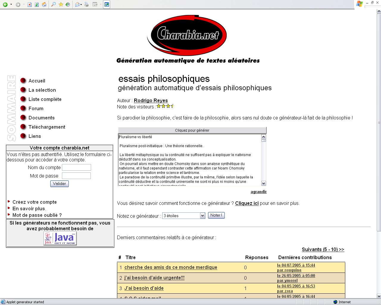
Task: Follow the Mot de passe oublié link
Action: point(37,215)
